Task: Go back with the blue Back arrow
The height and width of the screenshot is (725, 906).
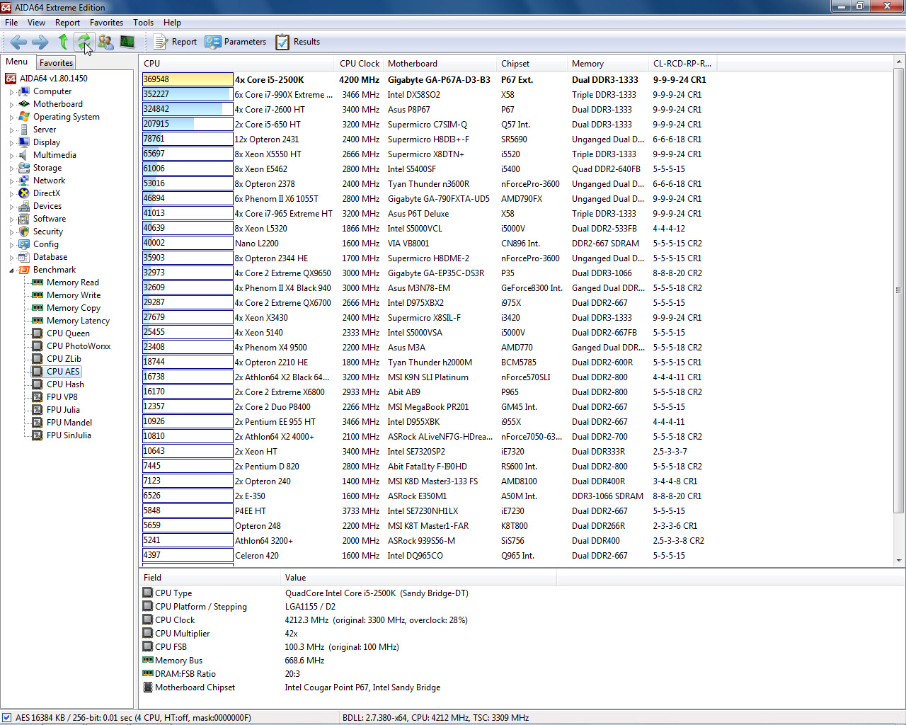Action: 19,42
